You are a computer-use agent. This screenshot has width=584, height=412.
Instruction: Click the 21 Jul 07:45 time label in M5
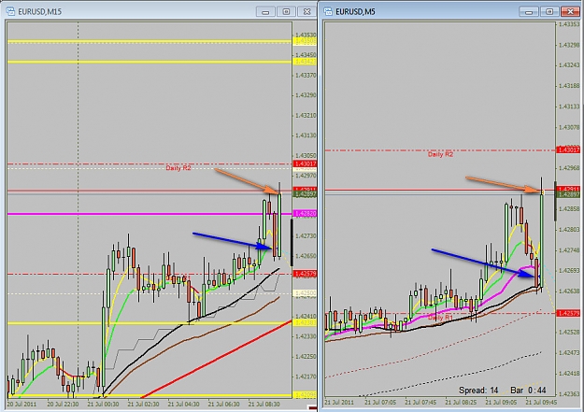pyautogui.click(x=420, y=403)
